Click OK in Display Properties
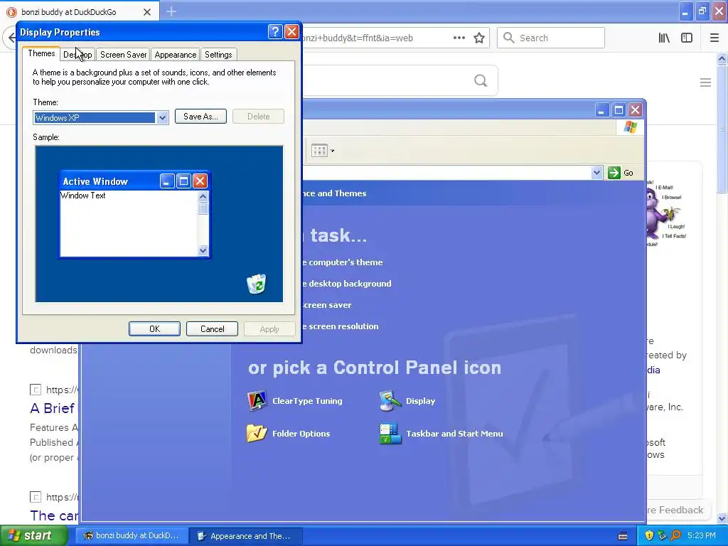This screenshot has height=546, width=728. (154, 328)
